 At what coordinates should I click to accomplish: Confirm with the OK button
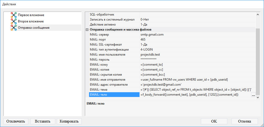click(214, 121)
